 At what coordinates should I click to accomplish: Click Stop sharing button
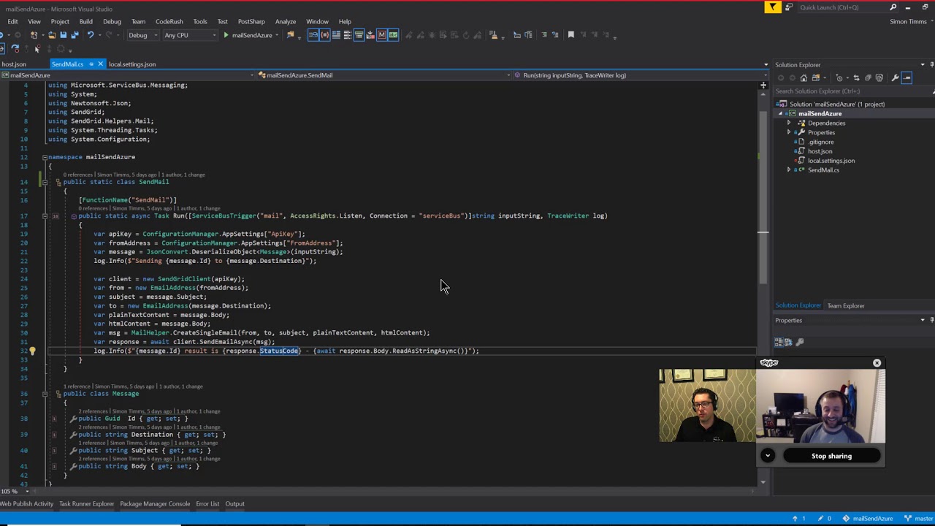coord(831,456)
